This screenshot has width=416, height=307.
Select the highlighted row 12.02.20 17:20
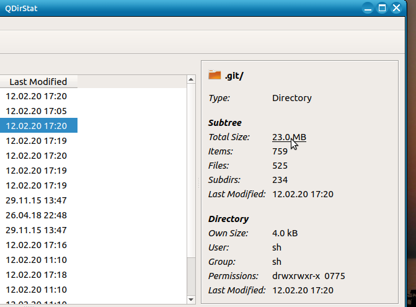point(38,125)
